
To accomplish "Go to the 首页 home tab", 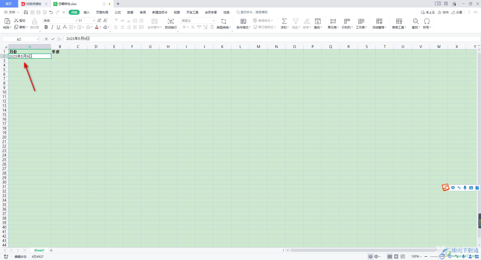I will [x=9, y=4].
